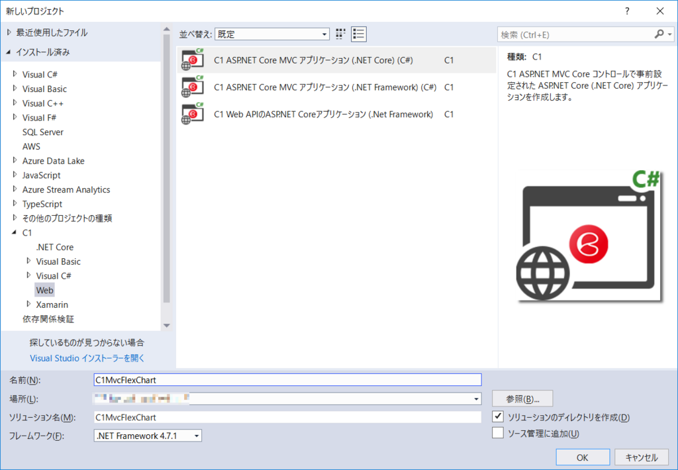Open the help question mark button
This screenshot has height=470, width=678.
tap(627, 11)
